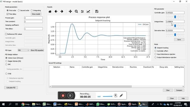Open Task View on taskbar
This screenshot has width=190, height=107.
[17, 104]
